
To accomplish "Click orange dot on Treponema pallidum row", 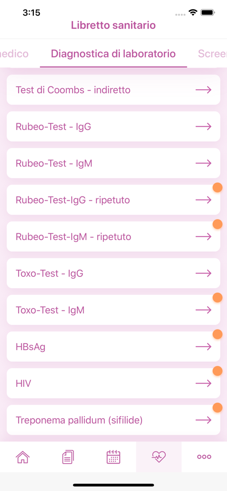I will coord(218,408).
